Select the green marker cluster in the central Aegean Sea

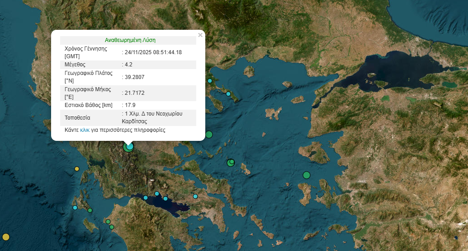pyautogui.click(x=231, y=162)
